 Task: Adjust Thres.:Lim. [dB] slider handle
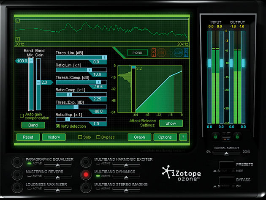pos(104,58)
